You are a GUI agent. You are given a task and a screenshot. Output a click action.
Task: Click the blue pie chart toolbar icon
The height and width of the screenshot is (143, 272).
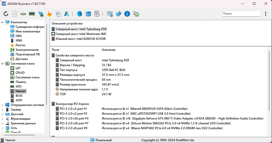[x=79, y=14]
